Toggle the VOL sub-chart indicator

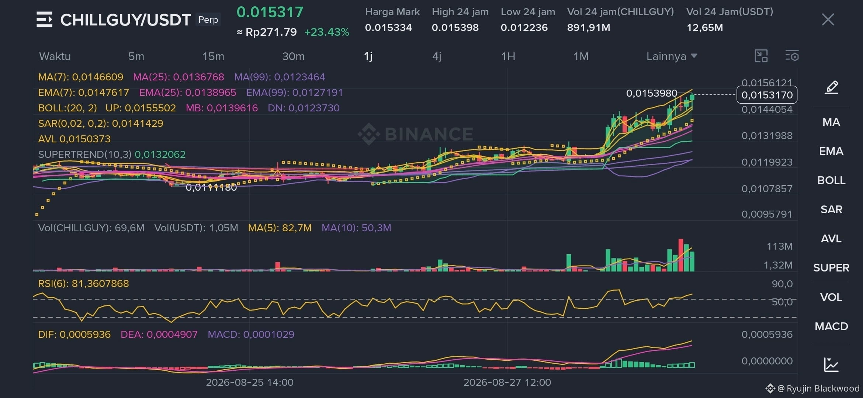click(x=831, y=297)
